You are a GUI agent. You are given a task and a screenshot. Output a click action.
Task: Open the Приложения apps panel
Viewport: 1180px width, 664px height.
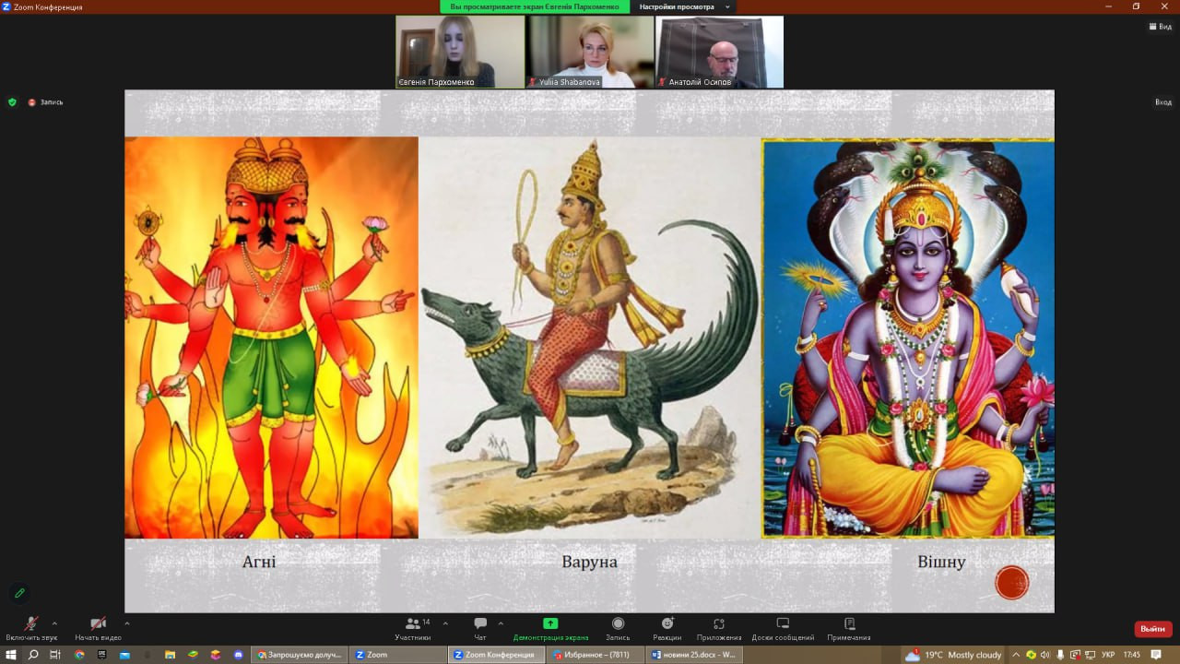719,628
